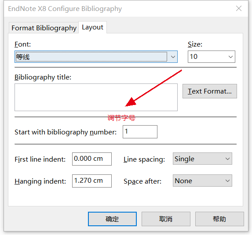Select the Layout tab
Screen dimensions: 252x235
[x=92, y=27]
